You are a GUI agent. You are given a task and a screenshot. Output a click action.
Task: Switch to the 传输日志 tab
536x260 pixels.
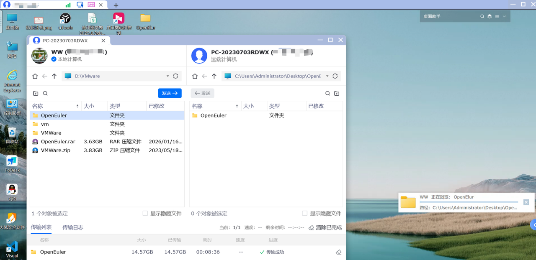[x=73, y=227]
